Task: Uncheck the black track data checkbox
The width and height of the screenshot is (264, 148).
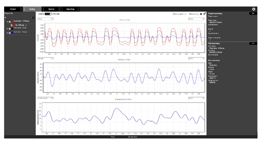Action: click(9, 28)
